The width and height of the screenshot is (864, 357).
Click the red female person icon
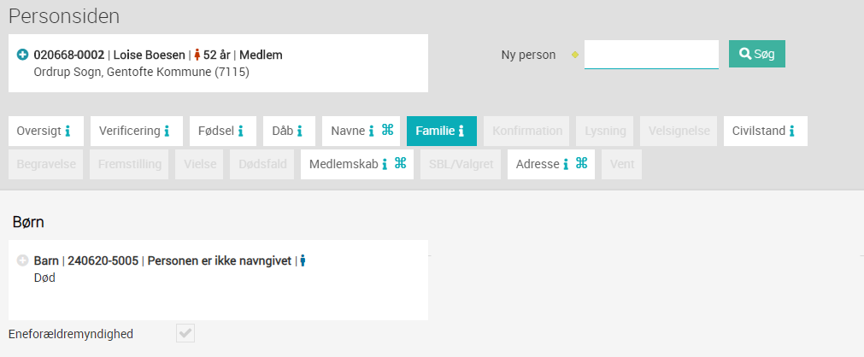click(x=197, y=55)
